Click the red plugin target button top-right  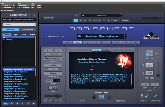[x=163, y=5]
